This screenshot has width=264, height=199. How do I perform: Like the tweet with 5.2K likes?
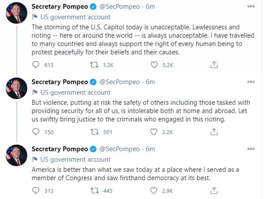coord(154,65)
